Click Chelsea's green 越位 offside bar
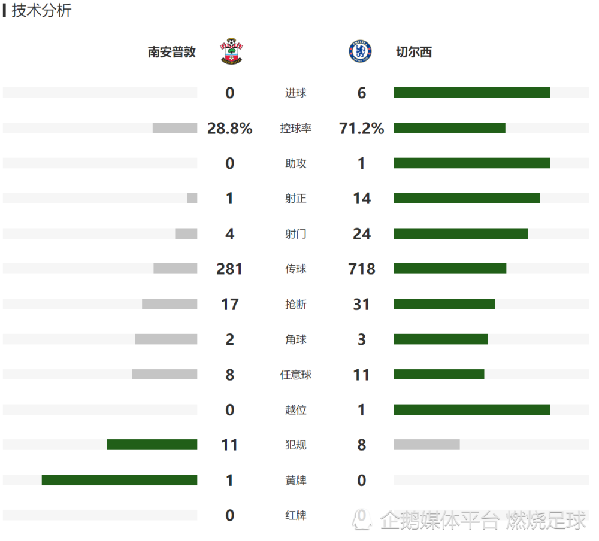Screen dimensions: 599x541 [x=471, y=410]
